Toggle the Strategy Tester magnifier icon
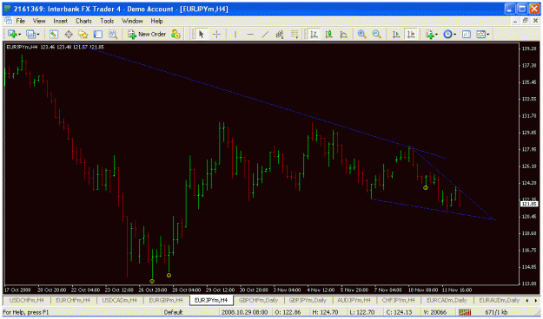The height and width of the screenshot is (319, 543). tap(113, 34)
